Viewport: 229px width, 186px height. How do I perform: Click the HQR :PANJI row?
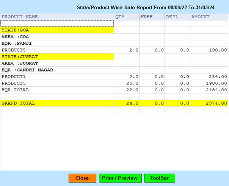click(17, 44)
